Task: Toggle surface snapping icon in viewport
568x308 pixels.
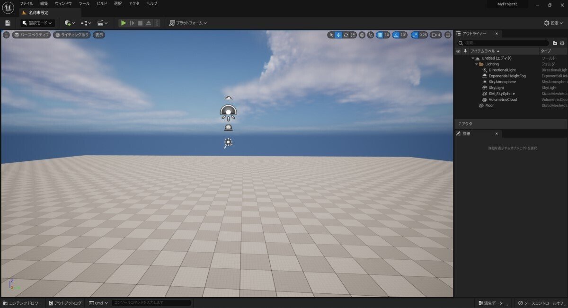Action: [x=371, y=35]
